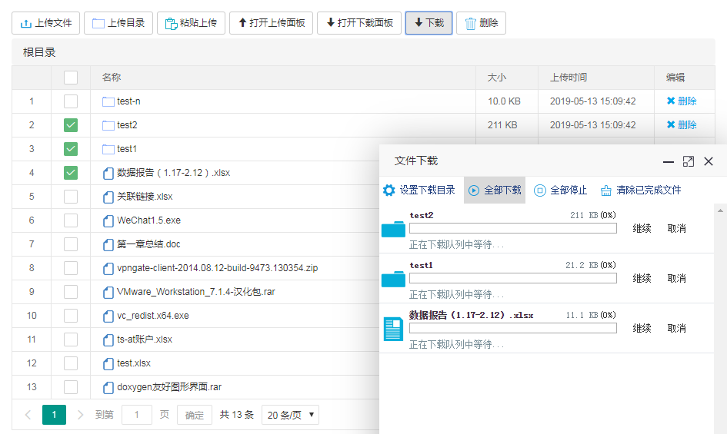Viewport: 727px width, 434px height.
Task: Uncheck the test1 row checkbox
Action: tap(71, 149)
